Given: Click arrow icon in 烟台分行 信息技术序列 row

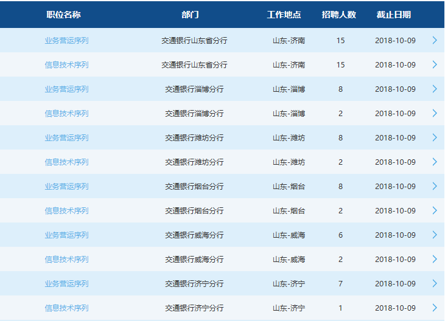Looking at the screenshot, I should point(435,210).
